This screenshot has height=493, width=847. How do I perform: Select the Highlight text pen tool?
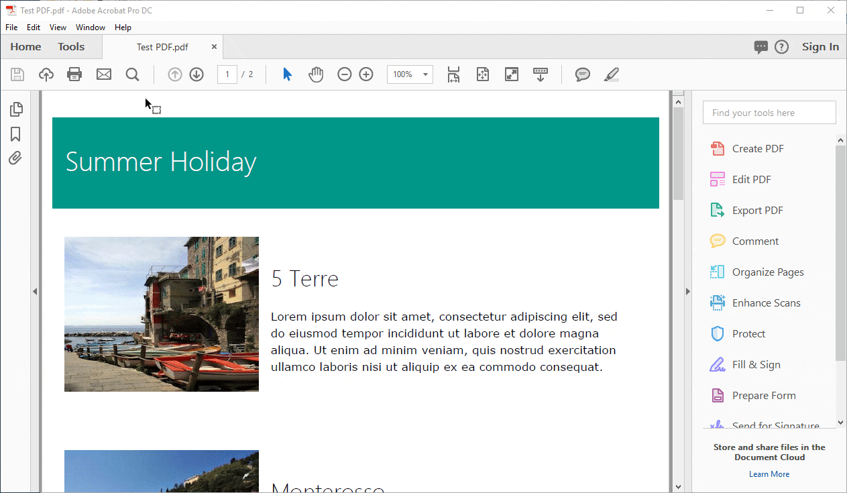coord(611,74)
